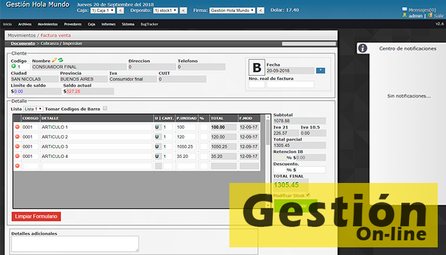Click the U unit button for ARTICULO 2
The width and height of the screenshot is (446, 255).
[157, 137]
